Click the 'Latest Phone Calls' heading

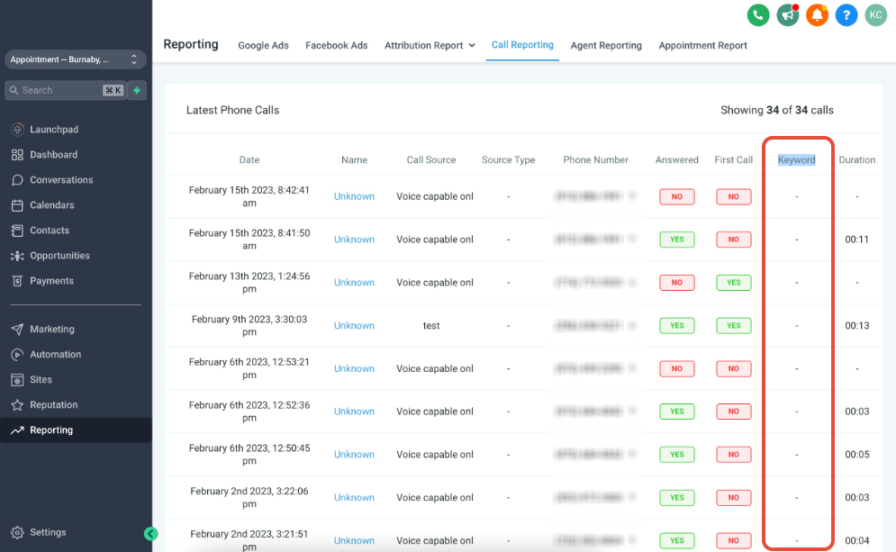tap(232, 110)
